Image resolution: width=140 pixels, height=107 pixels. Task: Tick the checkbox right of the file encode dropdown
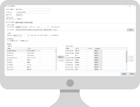[x=50, y=27]
